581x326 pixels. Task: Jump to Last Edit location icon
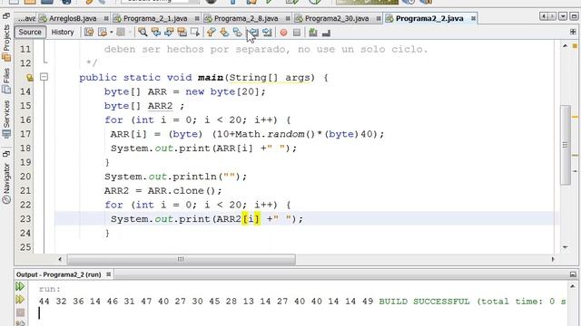(x=89, y=33)
